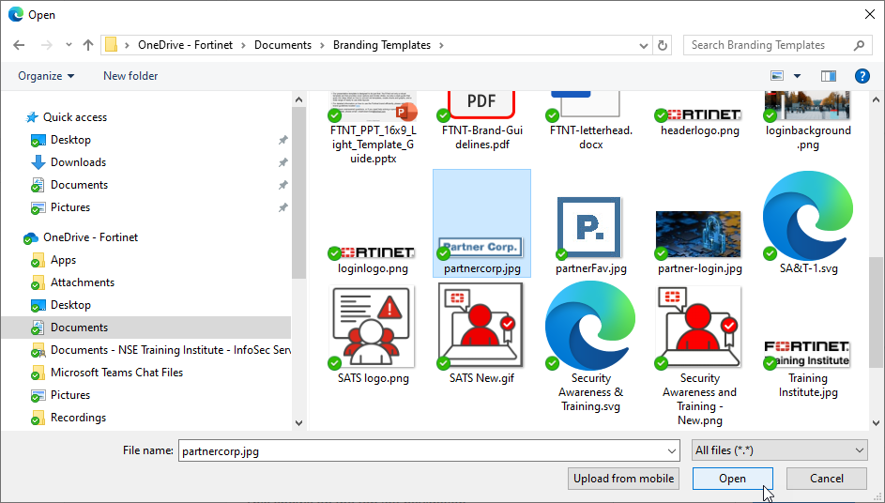Image resolution: width=885 pixels, height=503 pixels.
Task: Click Branding Templates breadcrumb
Action: (382, 45)
